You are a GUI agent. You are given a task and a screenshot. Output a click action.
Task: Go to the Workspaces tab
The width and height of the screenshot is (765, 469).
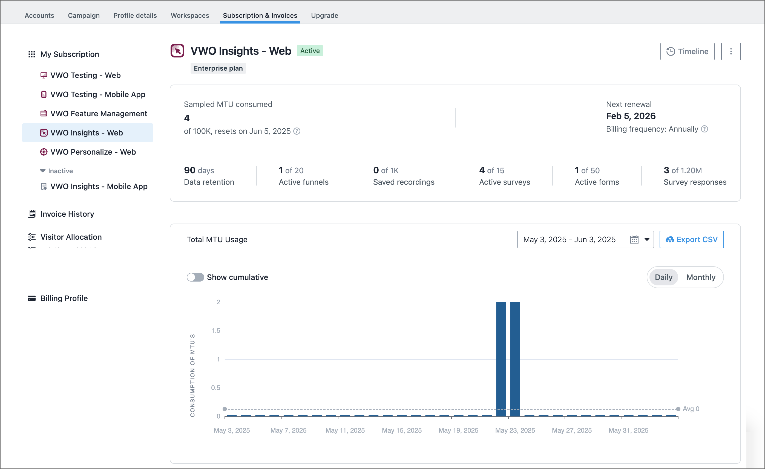tap(190, 15)
